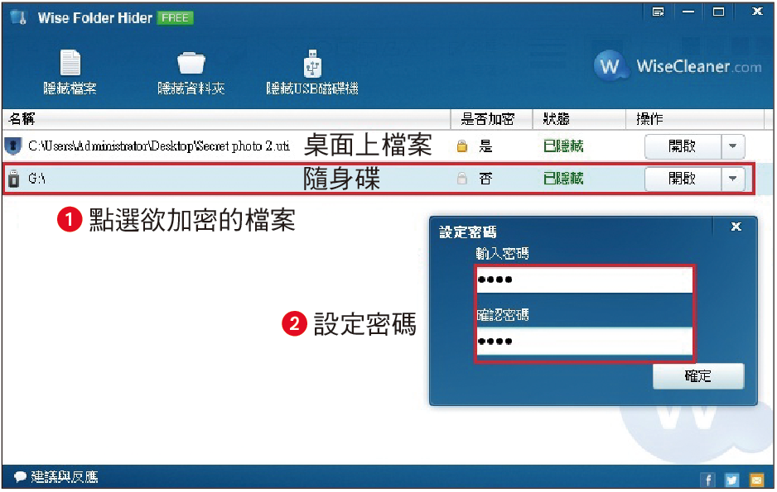Open the WiseCleaner.com logo link
The image size is (777, 492).
(x=678, y=66)
